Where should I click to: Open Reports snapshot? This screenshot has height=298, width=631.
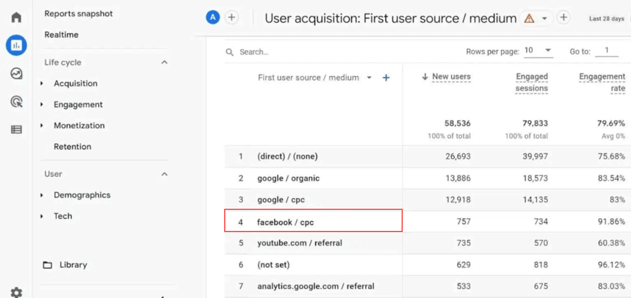[x=79, y=14]
